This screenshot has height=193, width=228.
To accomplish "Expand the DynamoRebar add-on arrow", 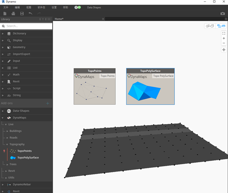I will point(2,185).
